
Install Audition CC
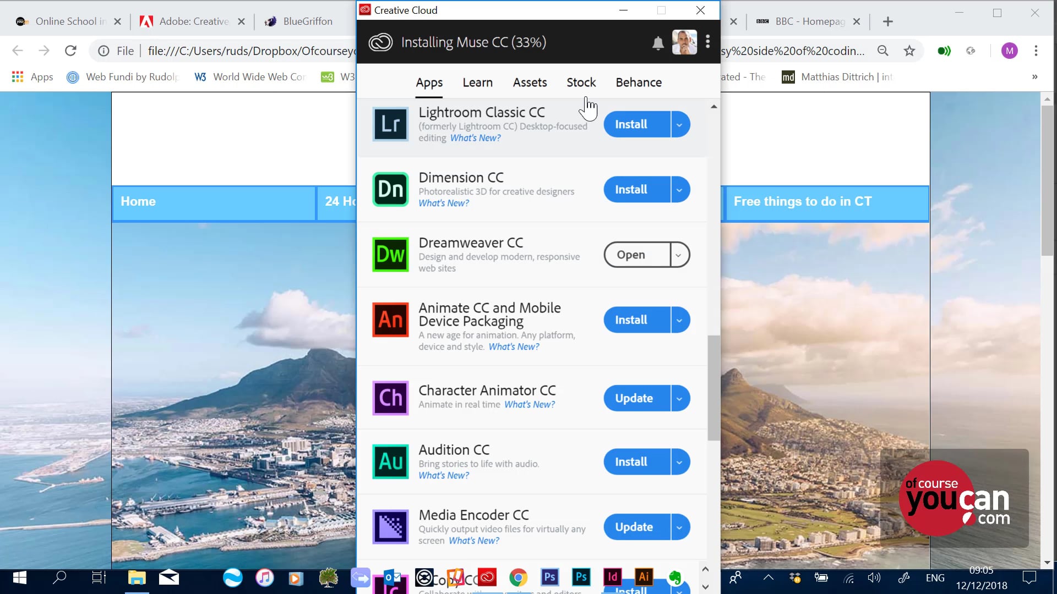point(637,462)
